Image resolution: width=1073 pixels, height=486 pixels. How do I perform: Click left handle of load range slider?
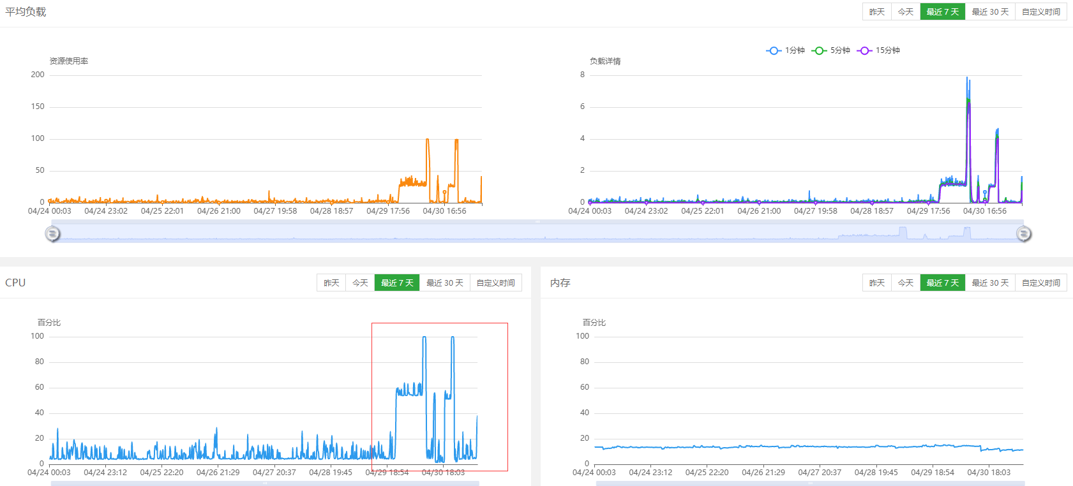[x=52, y=234]
